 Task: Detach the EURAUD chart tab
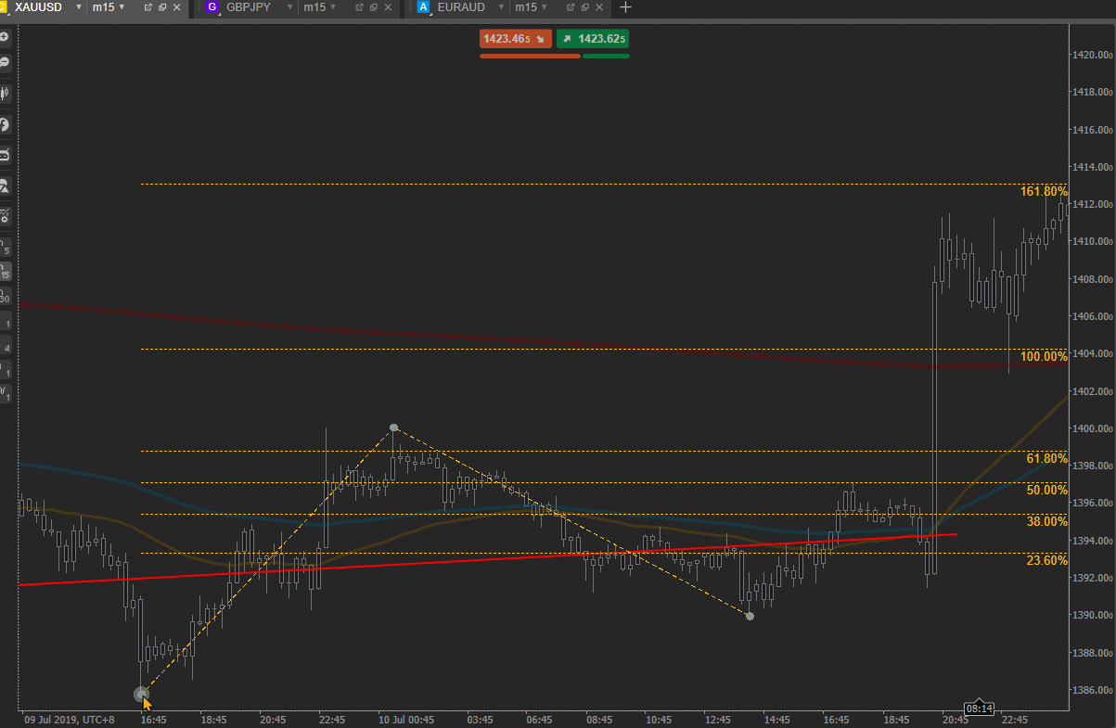pos(570,7)
